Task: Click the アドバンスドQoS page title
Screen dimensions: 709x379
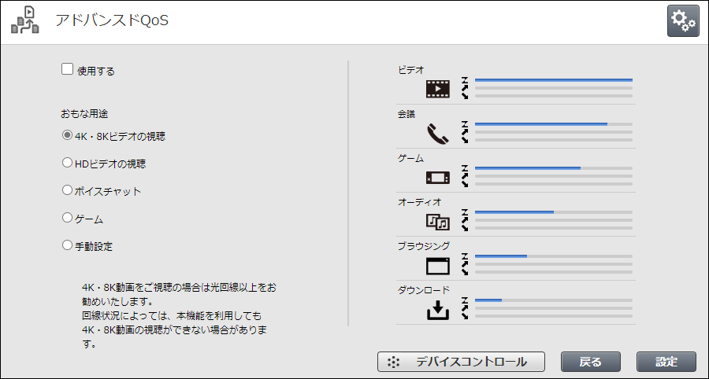Action: [112, 20]
